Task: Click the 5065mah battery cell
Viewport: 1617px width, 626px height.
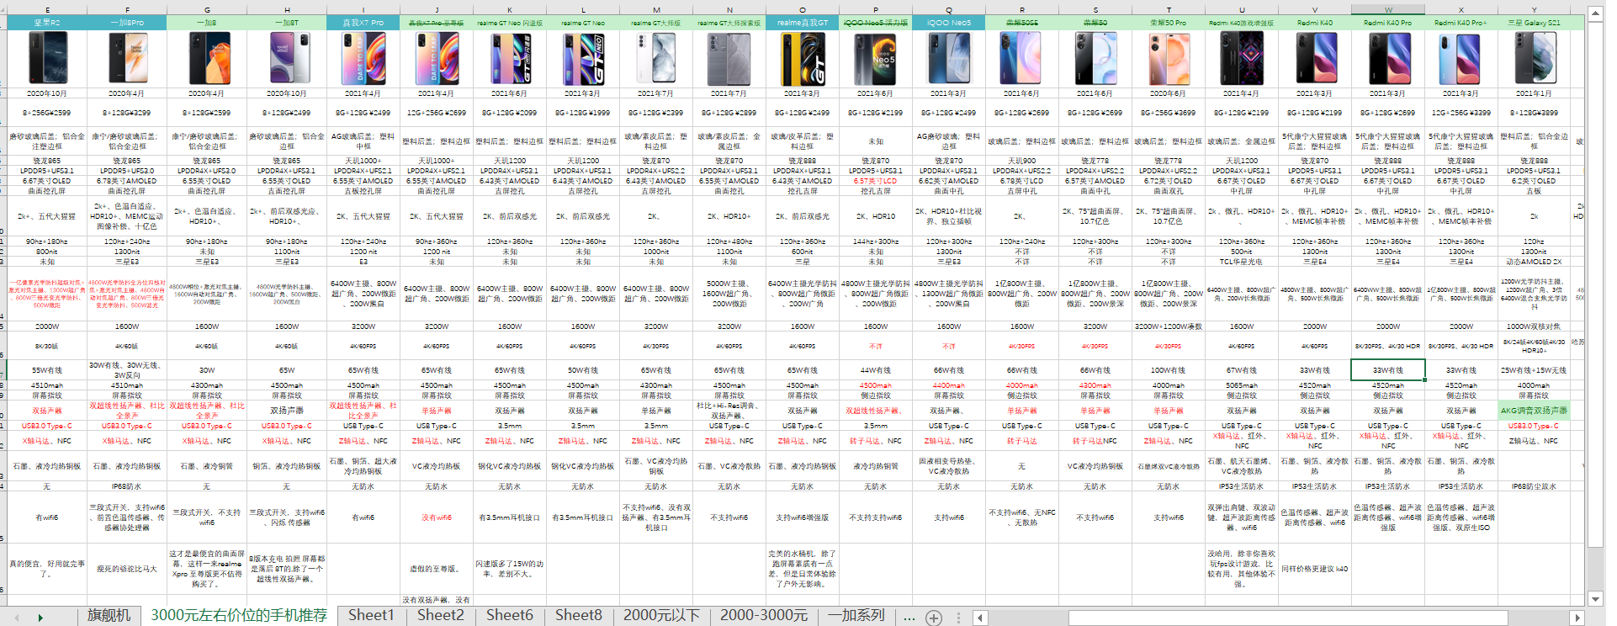Action: tap(1242, 385)
